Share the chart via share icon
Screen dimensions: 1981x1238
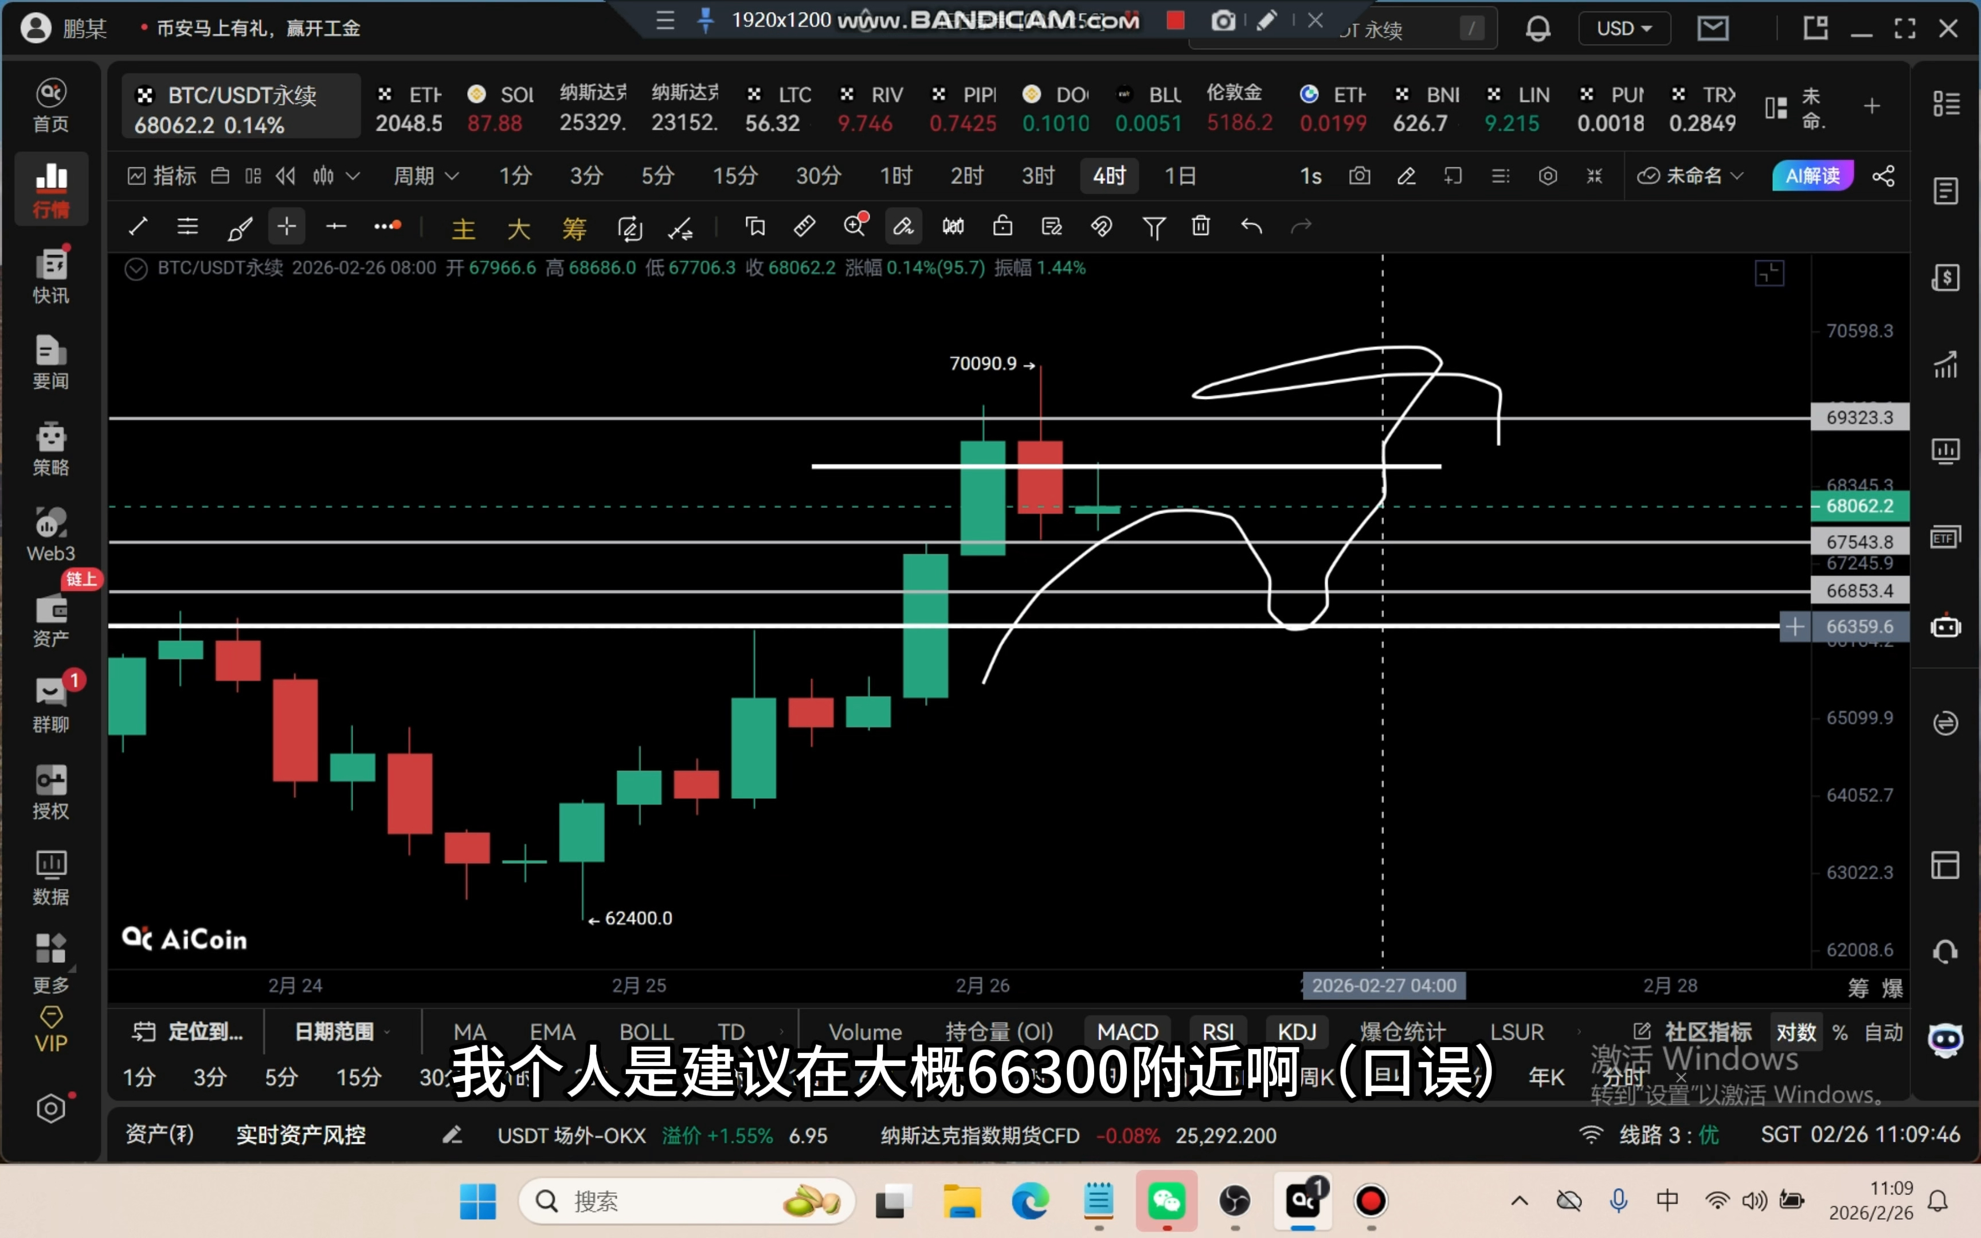point(1884,175)
